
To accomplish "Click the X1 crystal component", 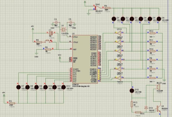I will coord(63,29).
